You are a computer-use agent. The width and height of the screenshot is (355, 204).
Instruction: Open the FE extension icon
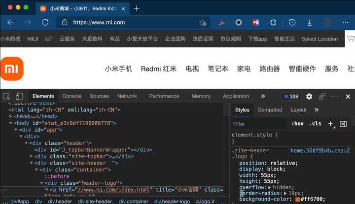point(256,22)
